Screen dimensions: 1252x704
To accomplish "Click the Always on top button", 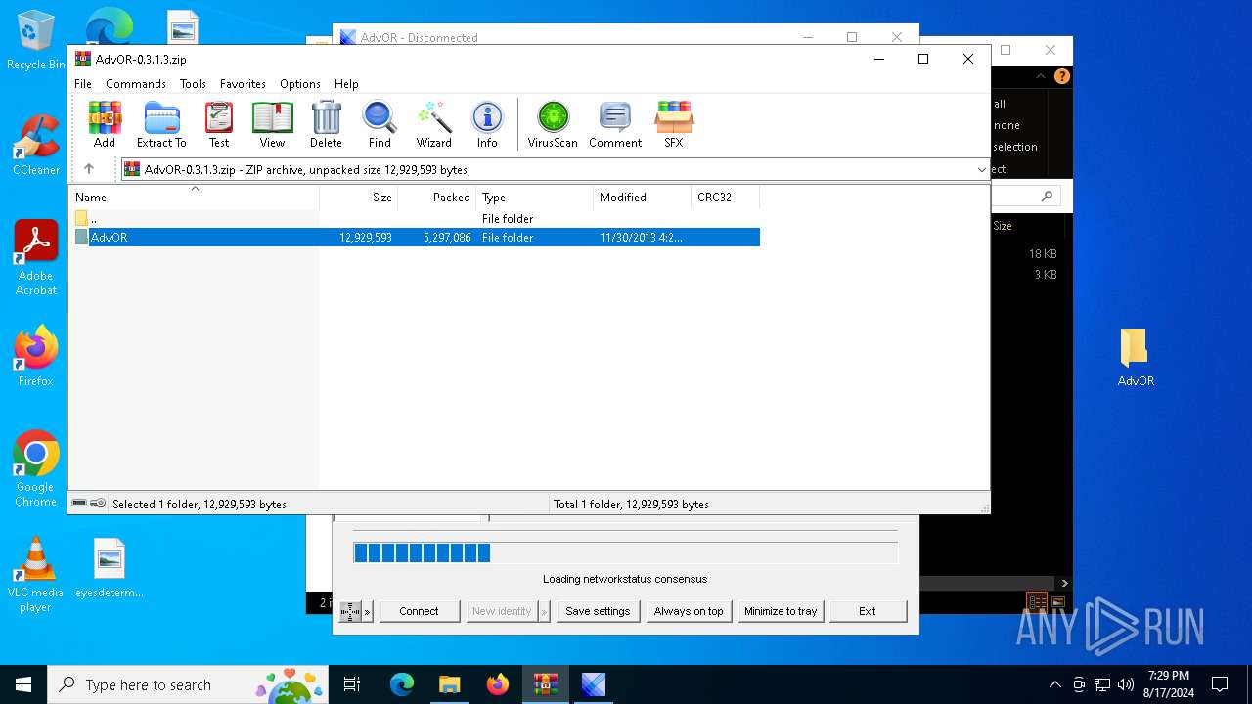I will pos(689,611).
